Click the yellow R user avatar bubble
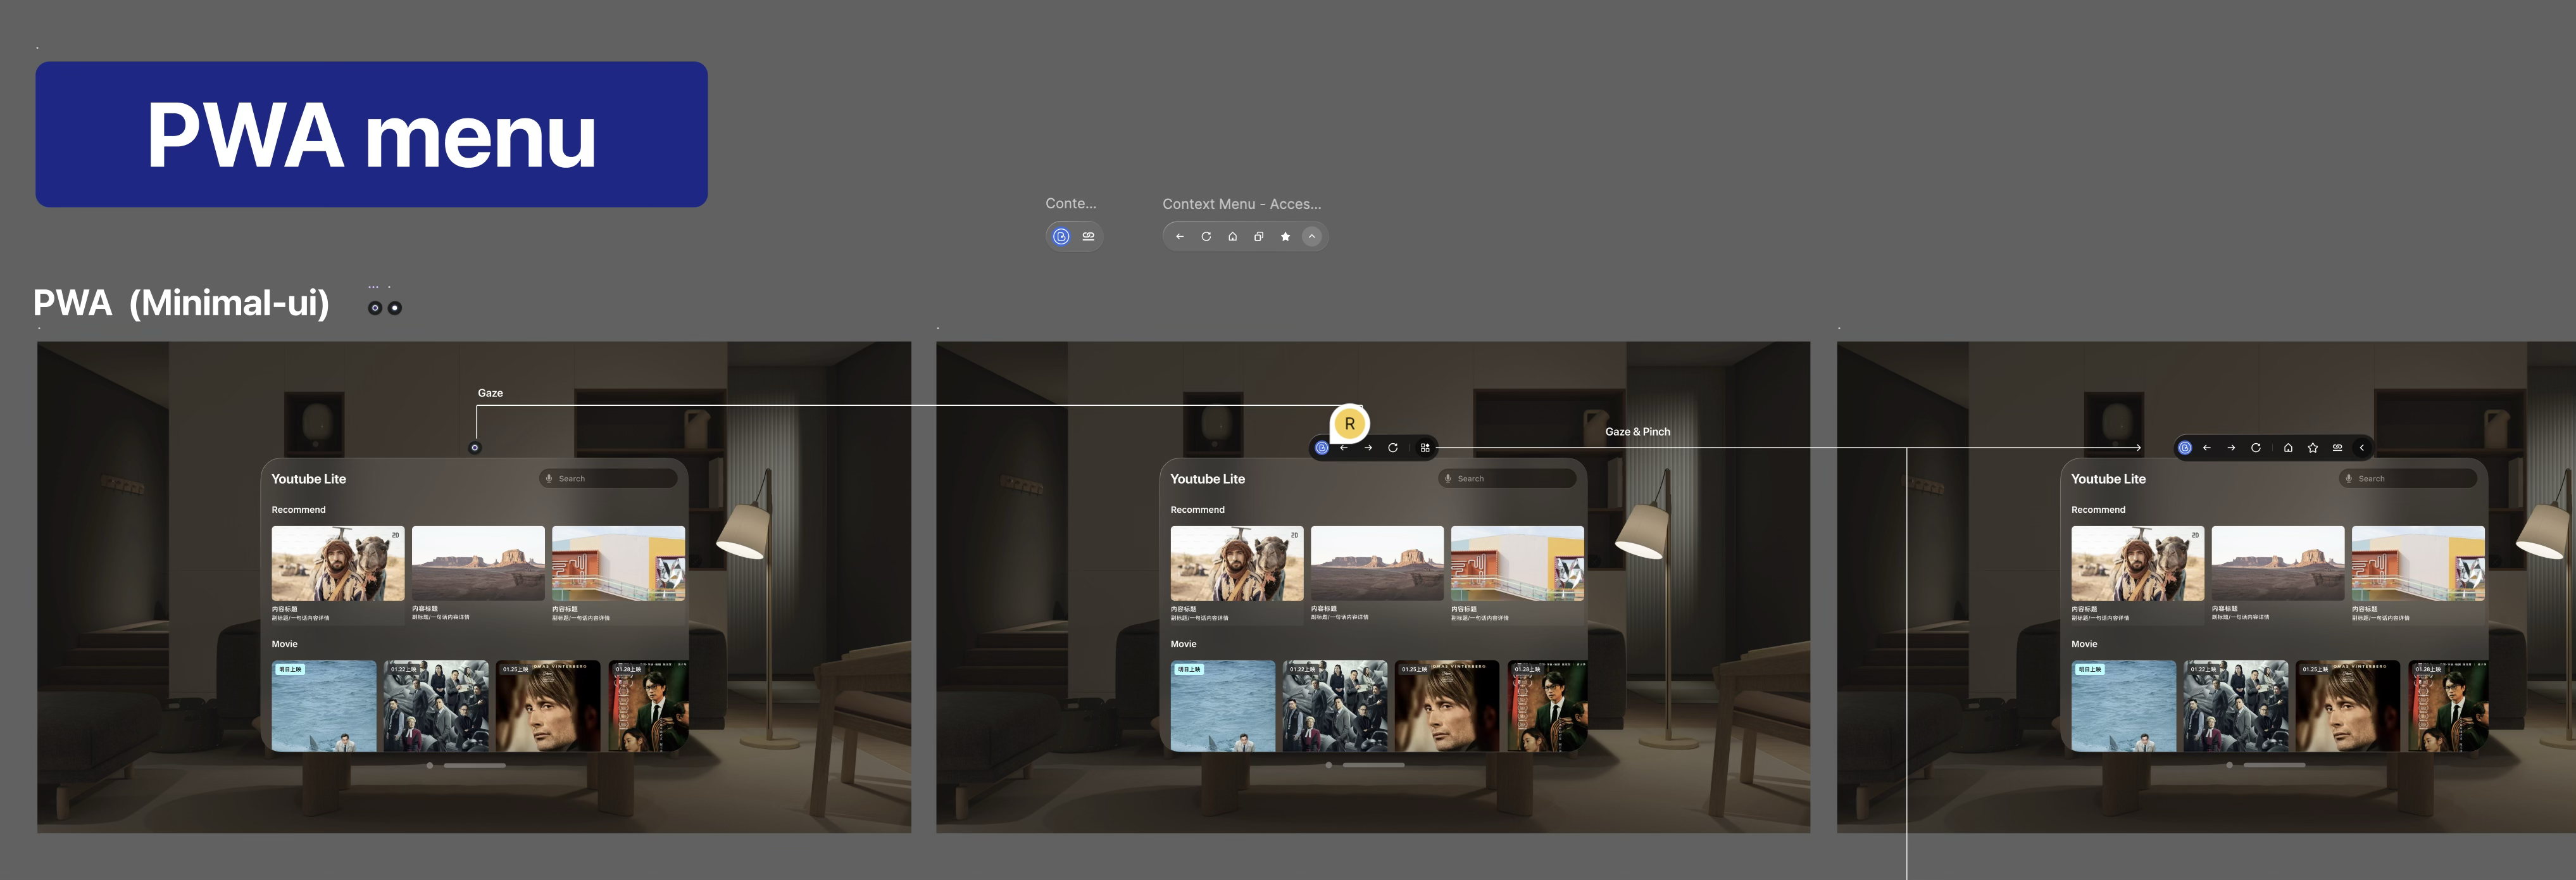The width and height of the screenshot is (2576, 880). pyautogui.click(x=1349, y=424)
